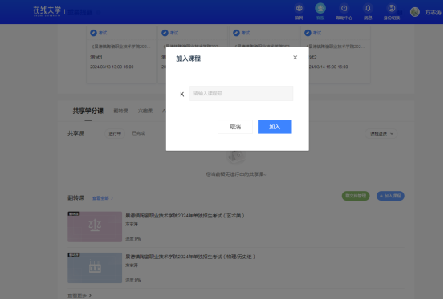Screen dimensions: 444x300
Task: Open the 查看全部 link beside 翻转课
Action: (x=103, y=198)
